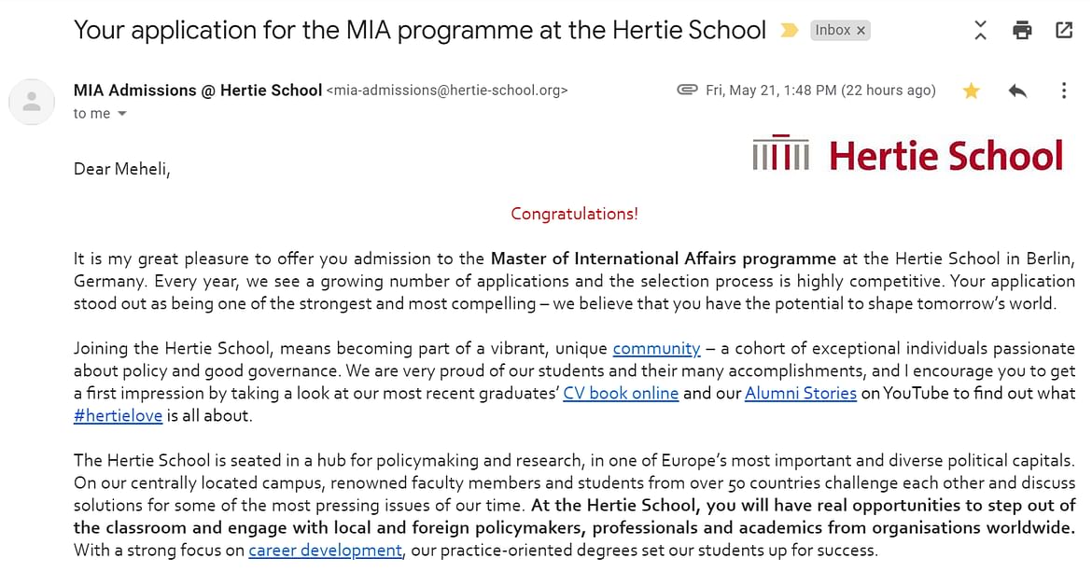Print this email with the printer icon
Viewport: 1092px width, 572px height.
coord(1022,31)
